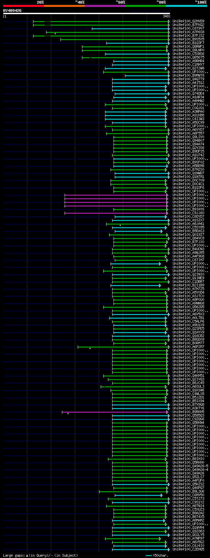210x558 pixels.
Task: Select the query name AV409426
Action: [12, 11]
